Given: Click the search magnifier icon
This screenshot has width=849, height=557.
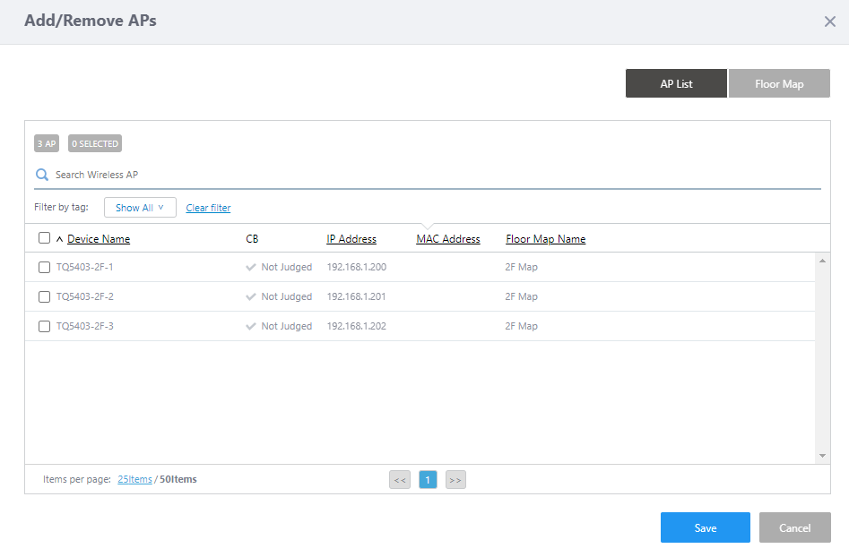Looking at the screenshot, I should coord(41,175).
